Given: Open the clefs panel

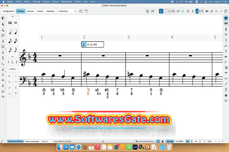Looking at the screenshot, I should pyautogui.click(x=226, y=29).
